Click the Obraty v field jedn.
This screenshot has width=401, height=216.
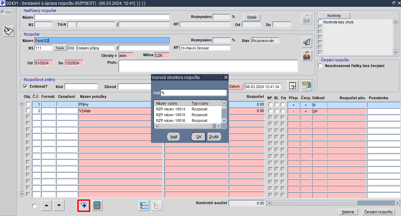point(126,56)
